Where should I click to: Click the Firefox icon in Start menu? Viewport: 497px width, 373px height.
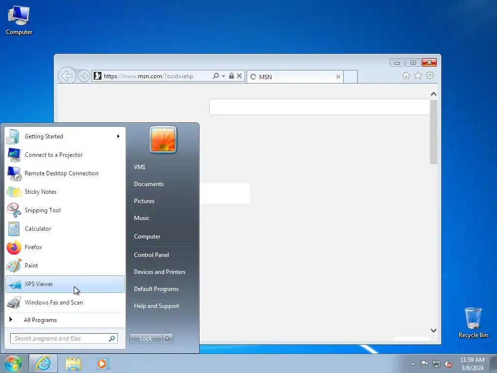pos(14,247)
